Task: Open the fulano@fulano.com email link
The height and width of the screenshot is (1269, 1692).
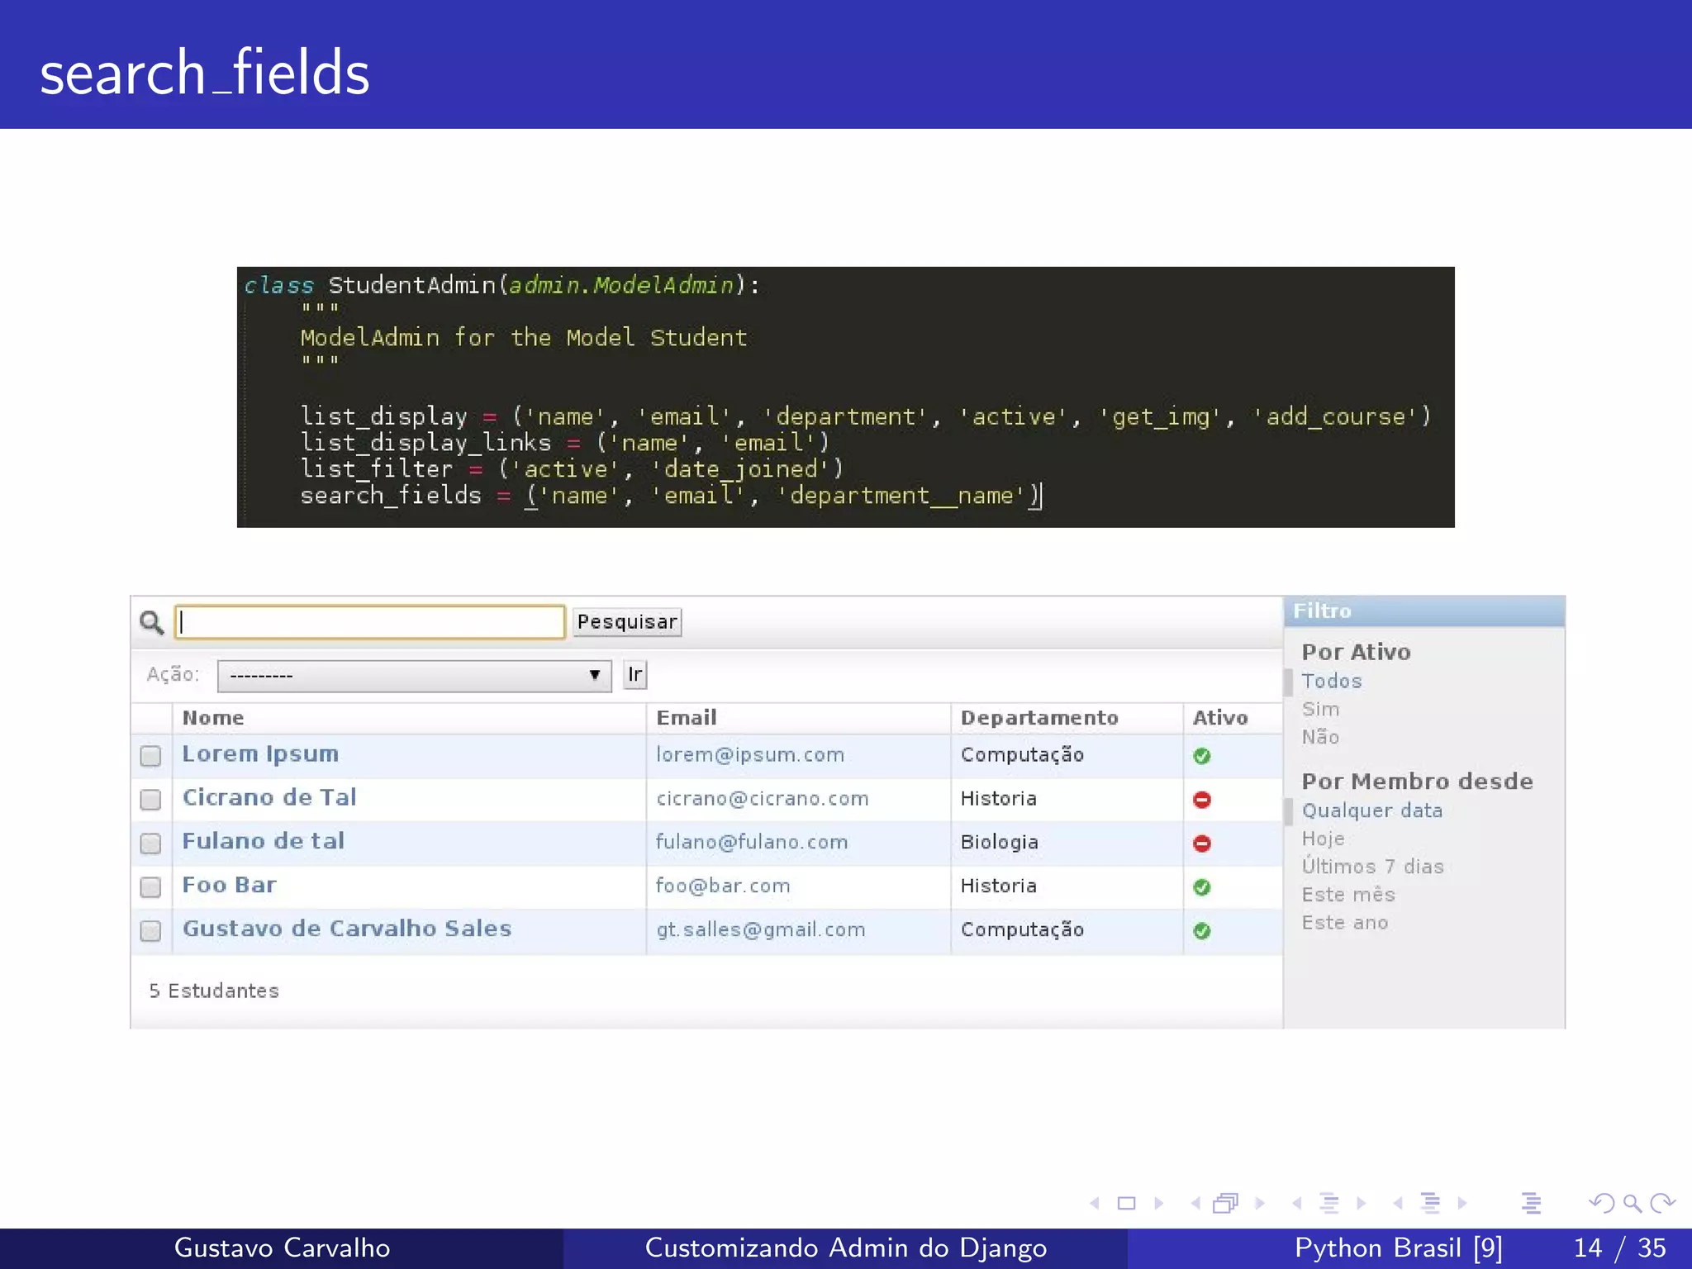Action: click(752, 843)
